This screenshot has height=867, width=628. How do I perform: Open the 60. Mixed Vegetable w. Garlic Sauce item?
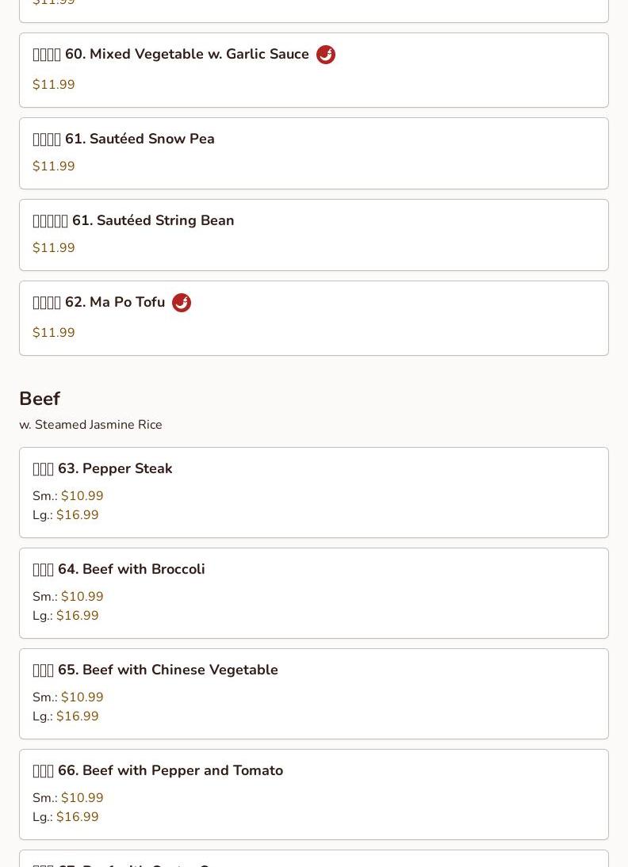coord(187,55)
